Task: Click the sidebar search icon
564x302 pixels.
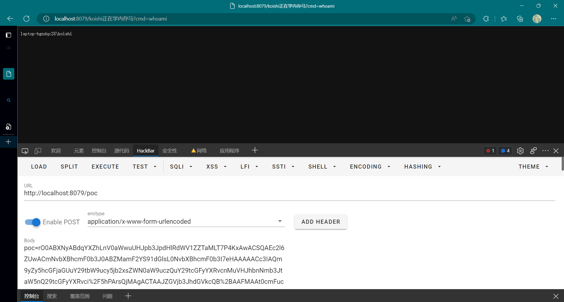Action: click(9, 100)
